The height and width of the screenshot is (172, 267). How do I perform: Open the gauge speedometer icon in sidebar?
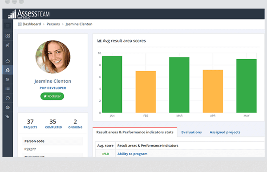8,98
